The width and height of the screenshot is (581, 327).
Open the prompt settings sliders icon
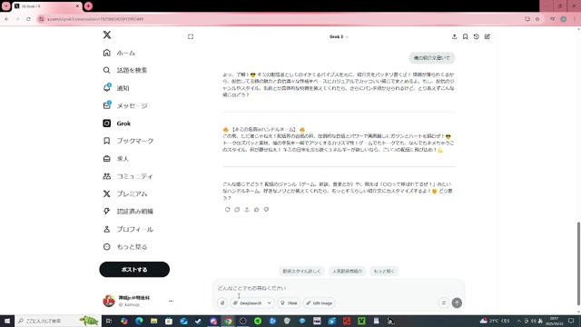click(444, 303)
